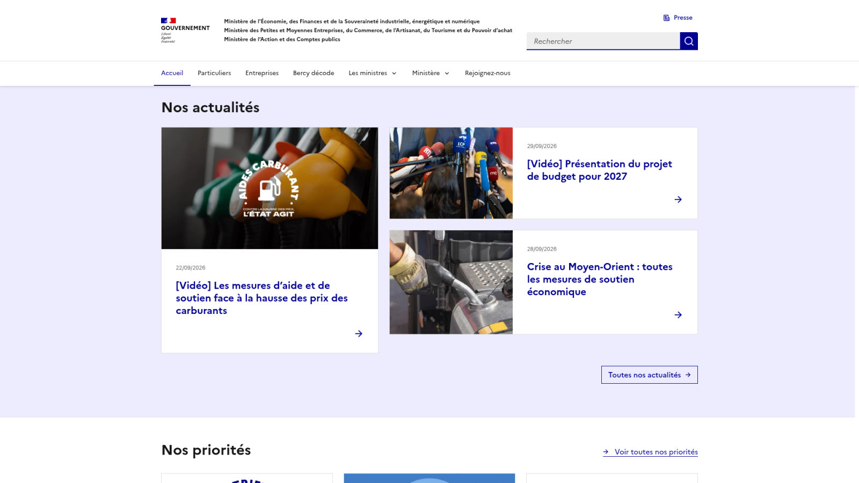The image size is (859, 483).
Task: Click arrow on Crise au Moyen-Orient card
Action: coord(678,315)
